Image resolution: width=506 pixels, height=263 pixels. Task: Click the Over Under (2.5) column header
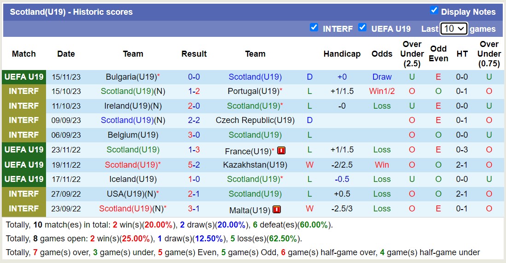(x=412, y=54)
